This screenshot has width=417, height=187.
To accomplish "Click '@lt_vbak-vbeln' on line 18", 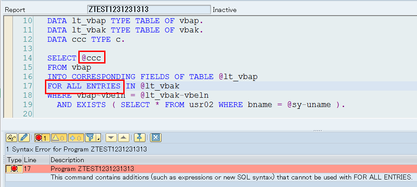I will point(174,95).
